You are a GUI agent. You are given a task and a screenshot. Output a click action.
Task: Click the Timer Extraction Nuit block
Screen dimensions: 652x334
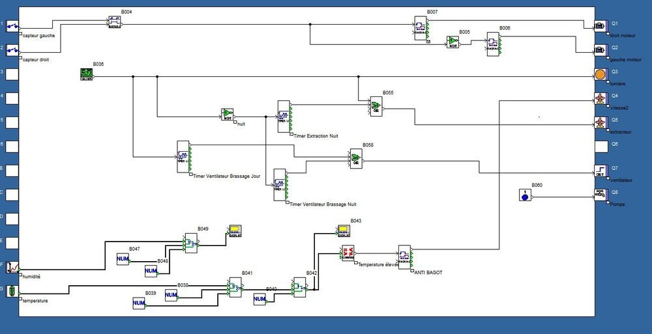tap(284, 117)
